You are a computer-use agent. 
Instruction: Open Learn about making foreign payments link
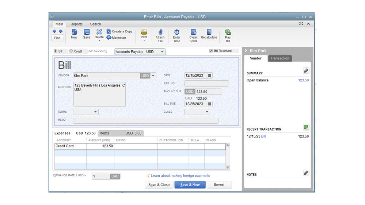[x=180, y=176]
